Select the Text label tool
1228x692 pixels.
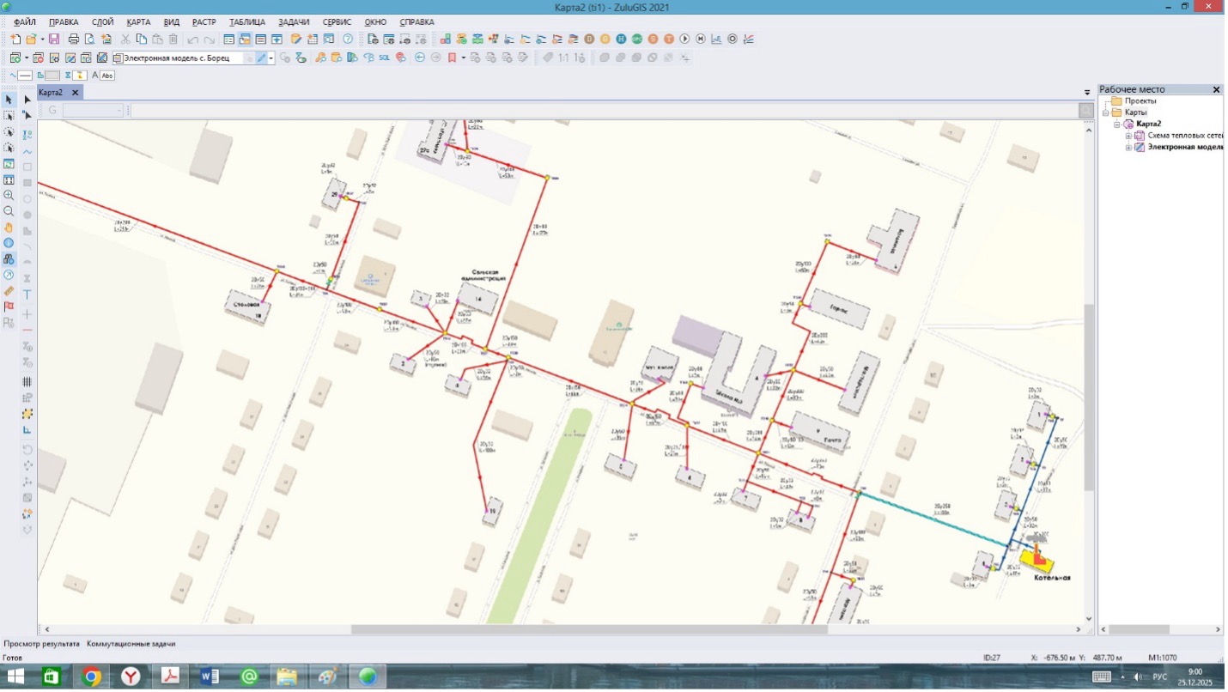pyautogui.click(x=27, y=294)
